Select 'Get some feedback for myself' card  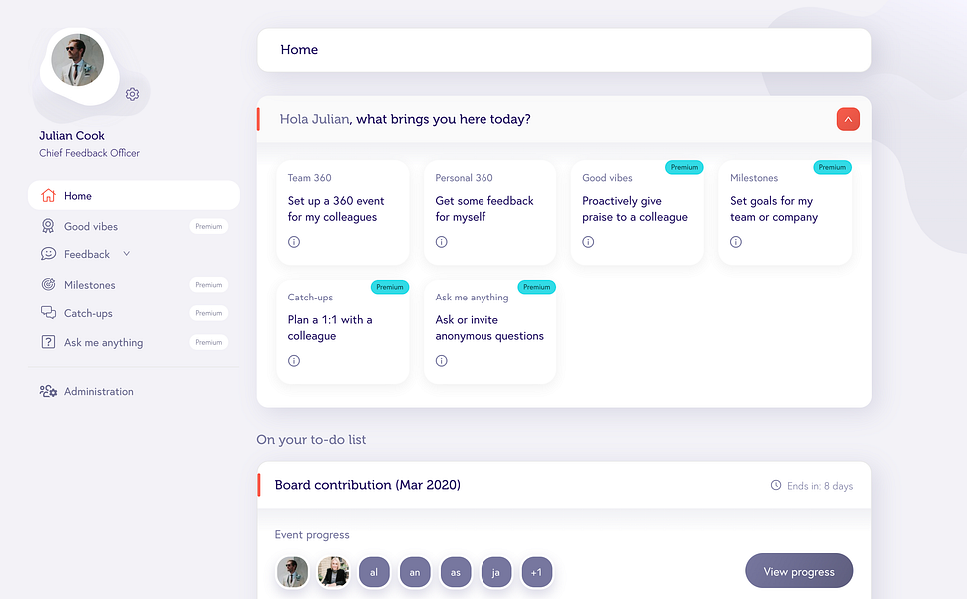490,213
